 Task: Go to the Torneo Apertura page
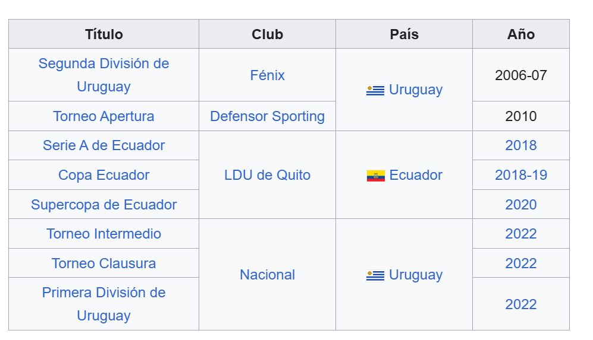[x=103, y=116]
